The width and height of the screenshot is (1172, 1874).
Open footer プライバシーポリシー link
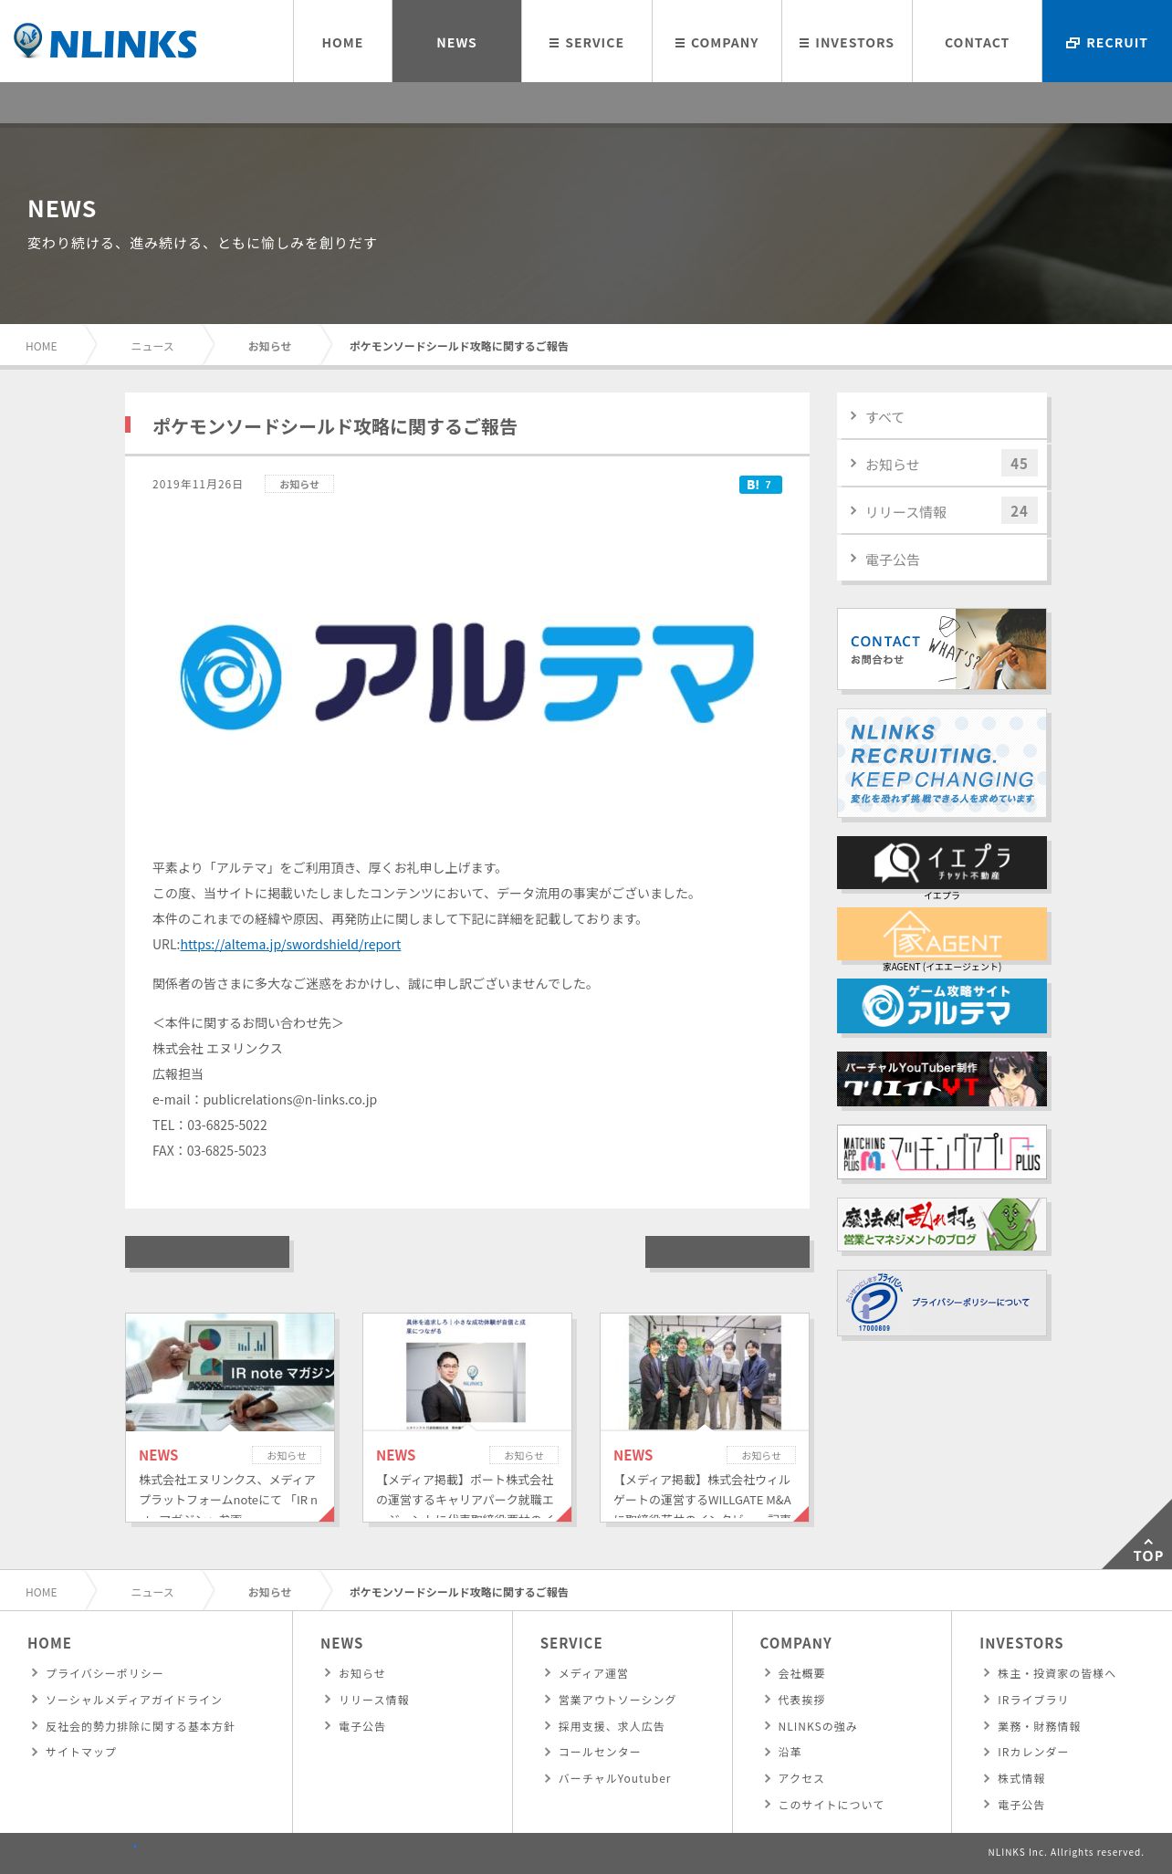click(104, 1673)
